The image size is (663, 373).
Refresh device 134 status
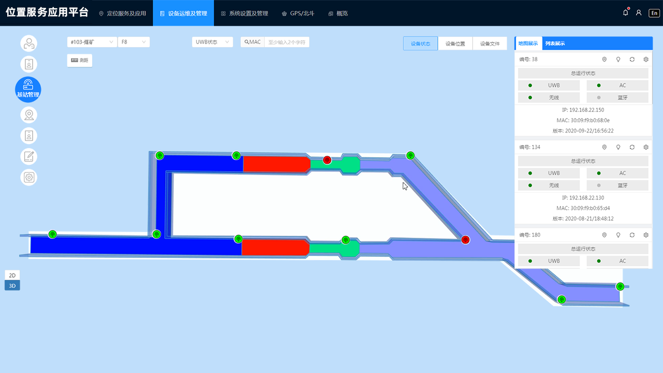[x=632, y=147]
